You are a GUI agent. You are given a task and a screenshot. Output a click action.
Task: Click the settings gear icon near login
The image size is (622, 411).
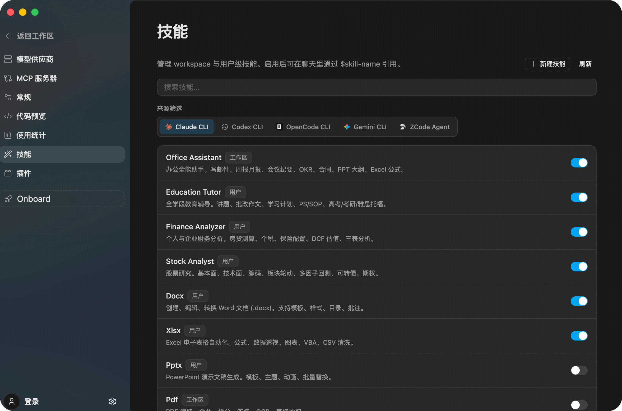point(113,401)
